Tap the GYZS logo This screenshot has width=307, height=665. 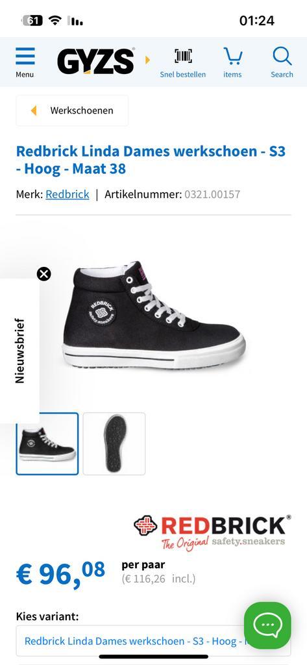point(96,62)
